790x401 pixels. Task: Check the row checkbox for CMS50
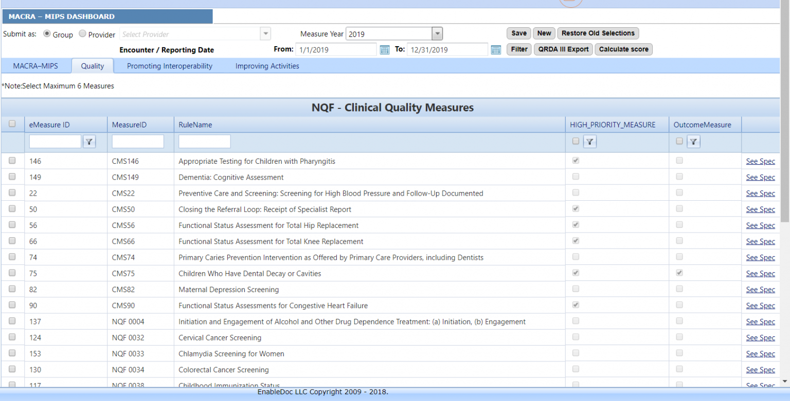click(x=12, y=208)
